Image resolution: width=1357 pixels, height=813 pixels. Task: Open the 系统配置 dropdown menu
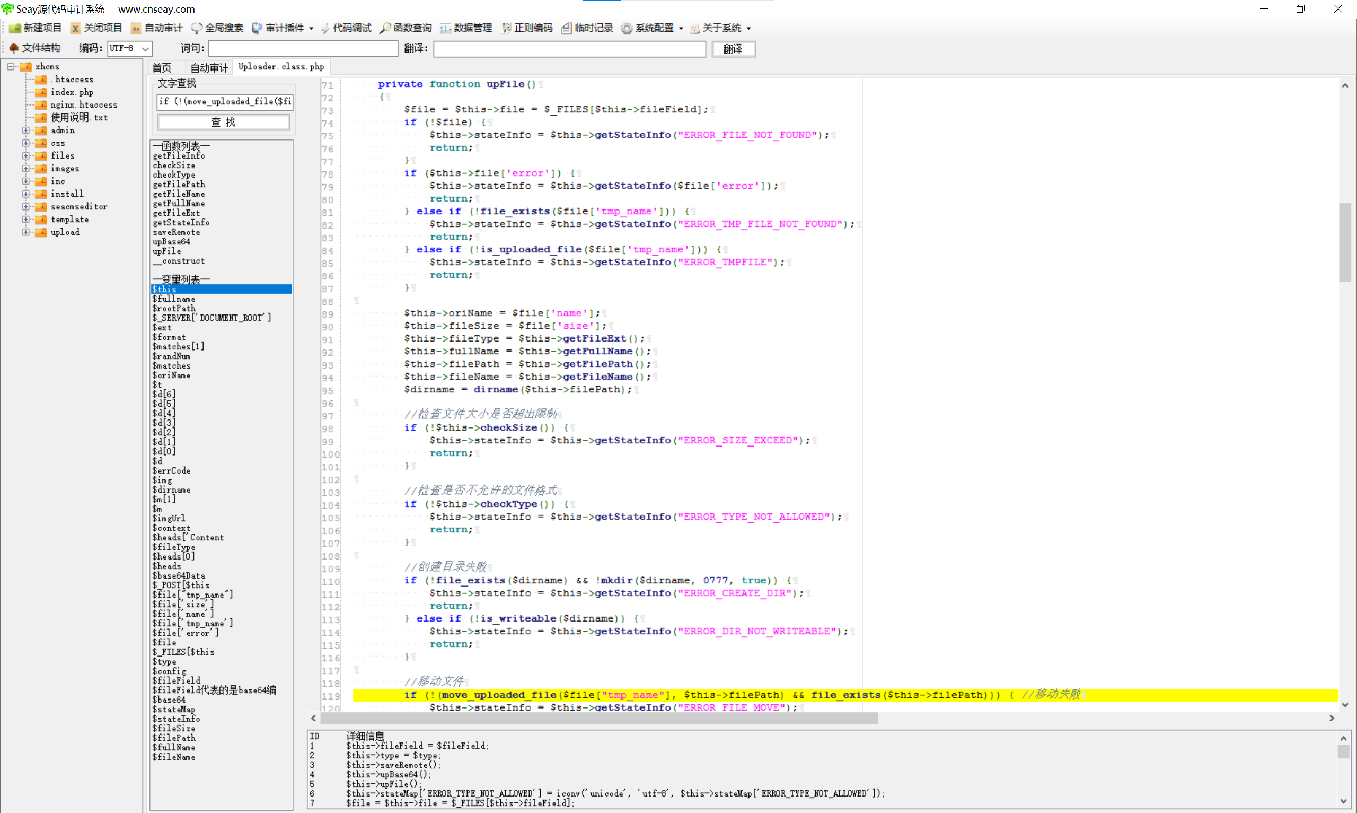[x=681, y=28]
